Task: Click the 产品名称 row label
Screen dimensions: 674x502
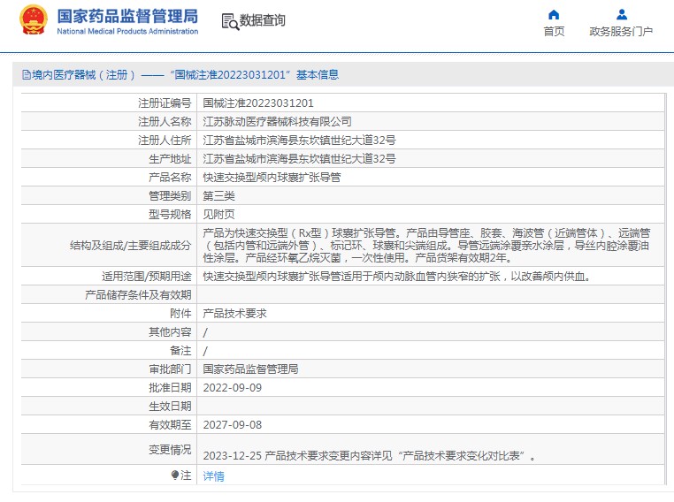Action: [170, 178]
